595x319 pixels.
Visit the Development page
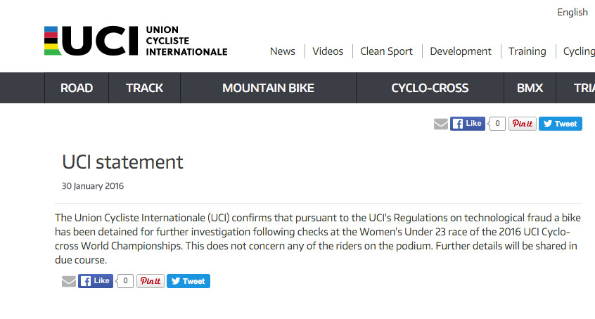coord(461,51)
